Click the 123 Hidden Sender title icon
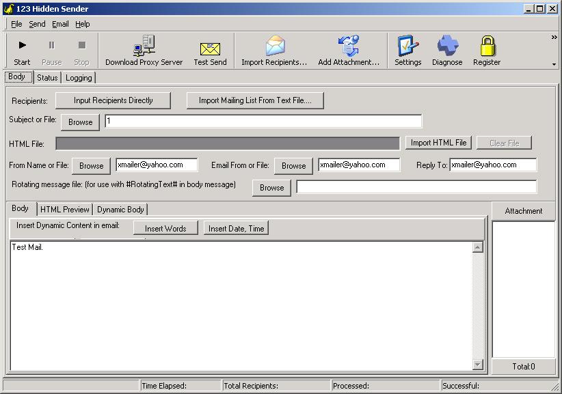The width and height of the screenshot is (562, 394). pyautogui.click(x=9, y=9)
